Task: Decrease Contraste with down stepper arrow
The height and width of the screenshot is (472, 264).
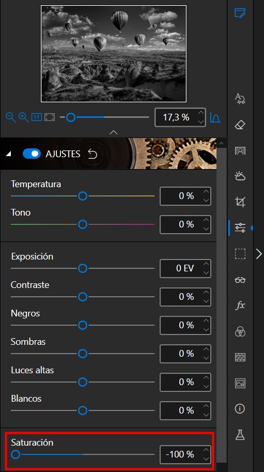Action: tap(206, 301)
